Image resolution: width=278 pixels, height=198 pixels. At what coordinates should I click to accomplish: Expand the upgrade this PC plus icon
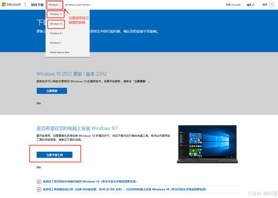[39, 181]
